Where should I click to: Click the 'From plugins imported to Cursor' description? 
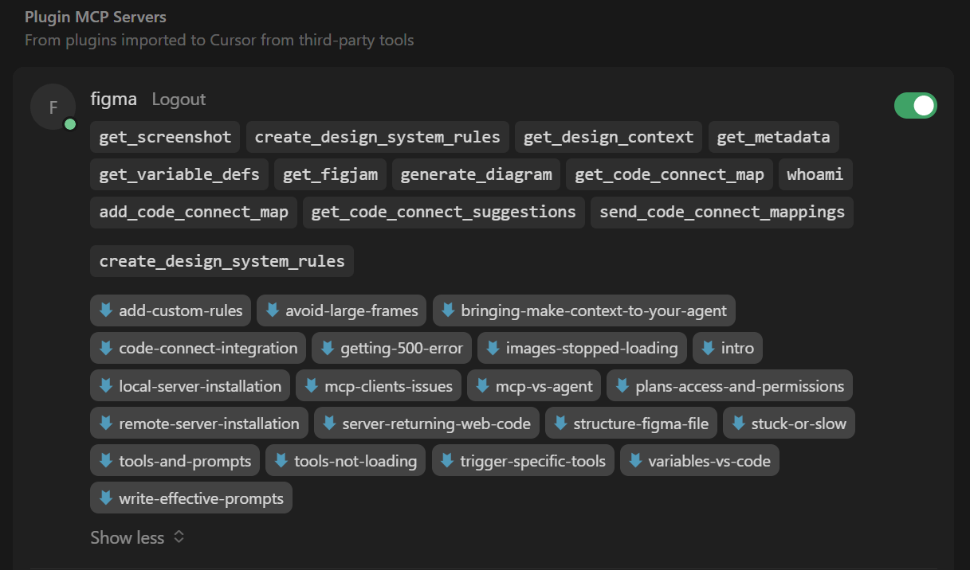pyautogui.click(x=219, y=40)
